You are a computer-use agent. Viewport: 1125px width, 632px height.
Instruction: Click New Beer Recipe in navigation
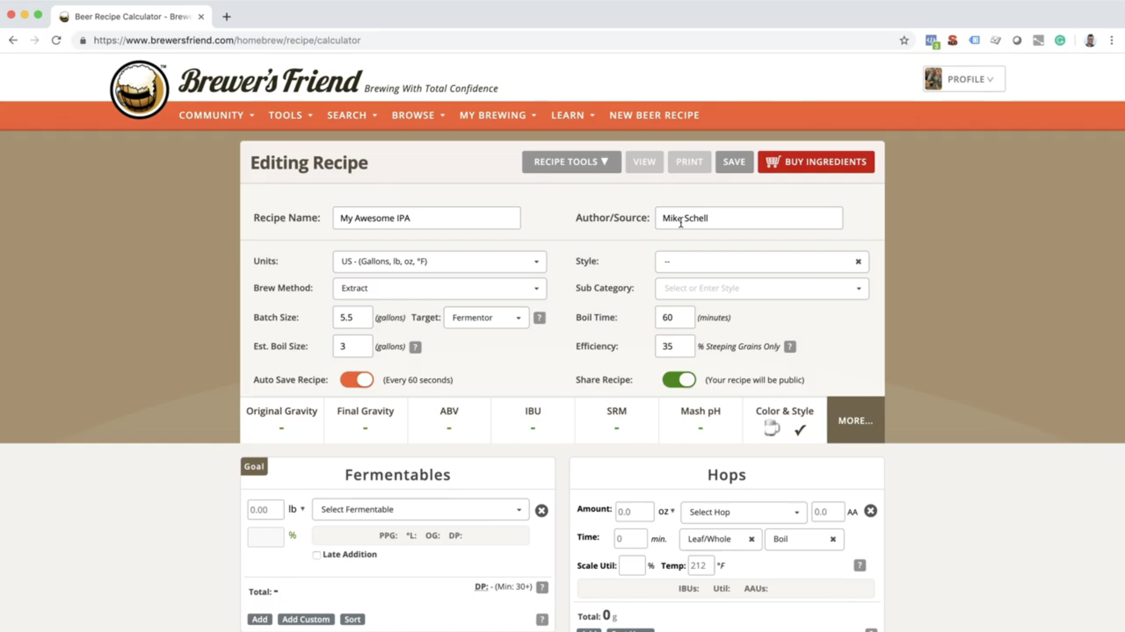pos(654,115)
